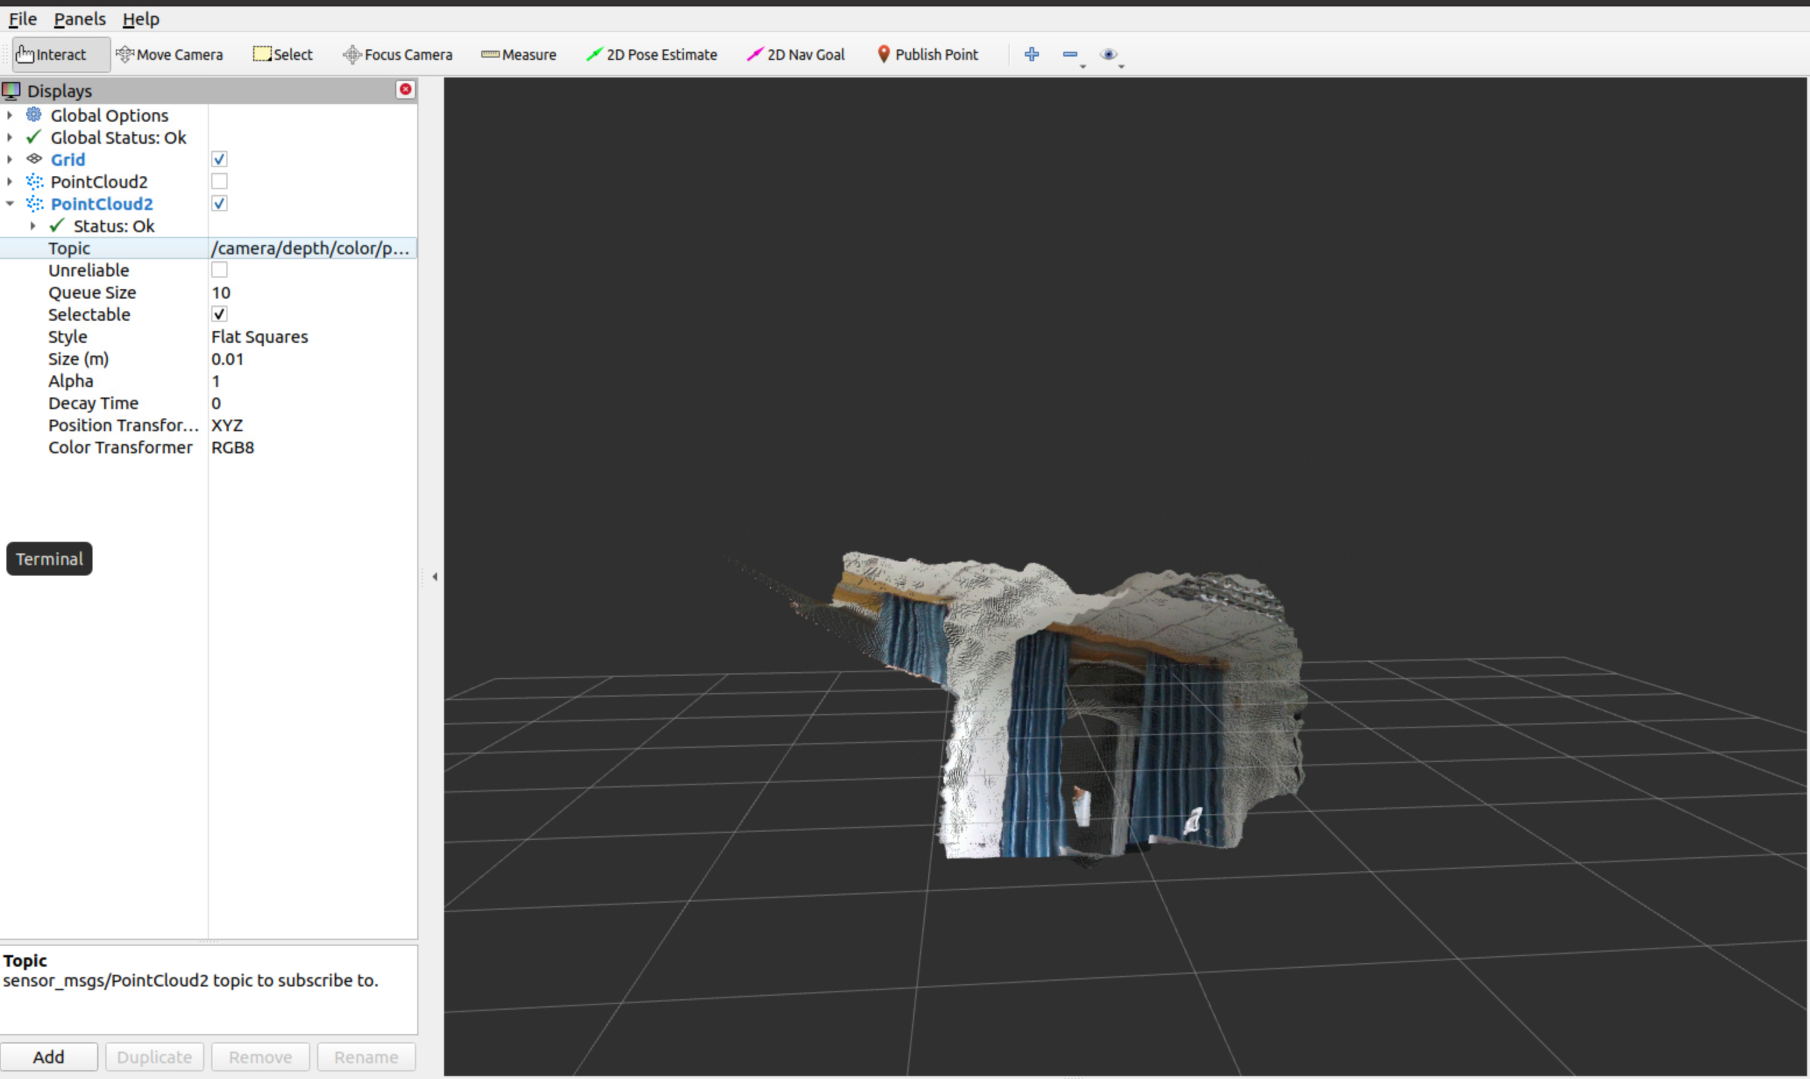Expand the Status: Ok entry
The image size is (1810, 1079).
tap(33, 226)
